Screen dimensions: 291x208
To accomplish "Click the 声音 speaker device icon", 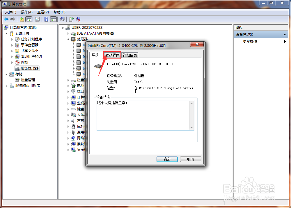I will point(73,121).
